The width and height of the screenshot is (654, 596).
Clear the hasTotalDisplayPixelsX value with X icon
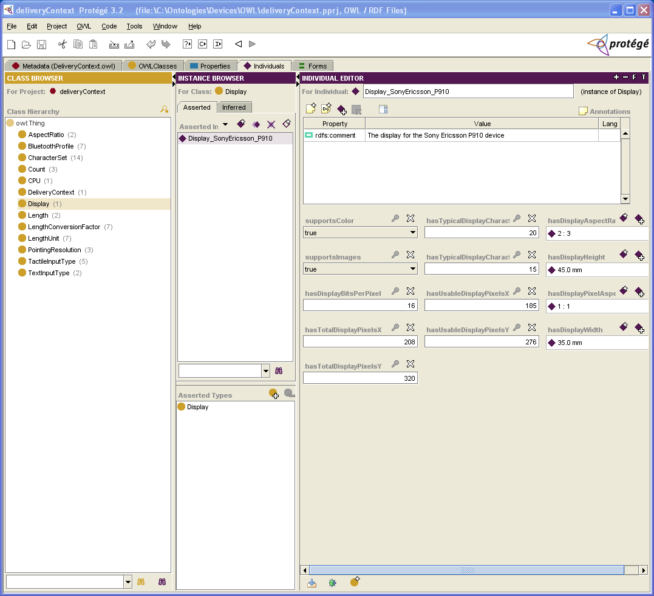tap(410, 327)
